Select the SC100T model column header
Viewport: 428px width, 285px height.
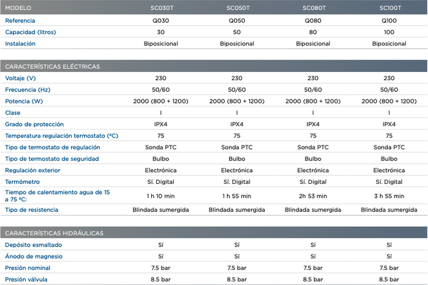tap(390, 8)
